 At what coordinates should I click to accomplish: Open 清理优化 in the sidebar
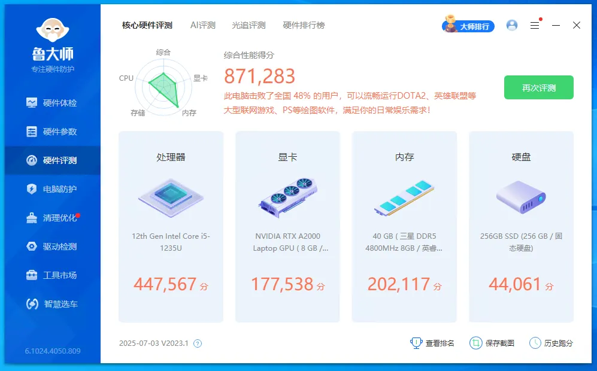(52, 218)
